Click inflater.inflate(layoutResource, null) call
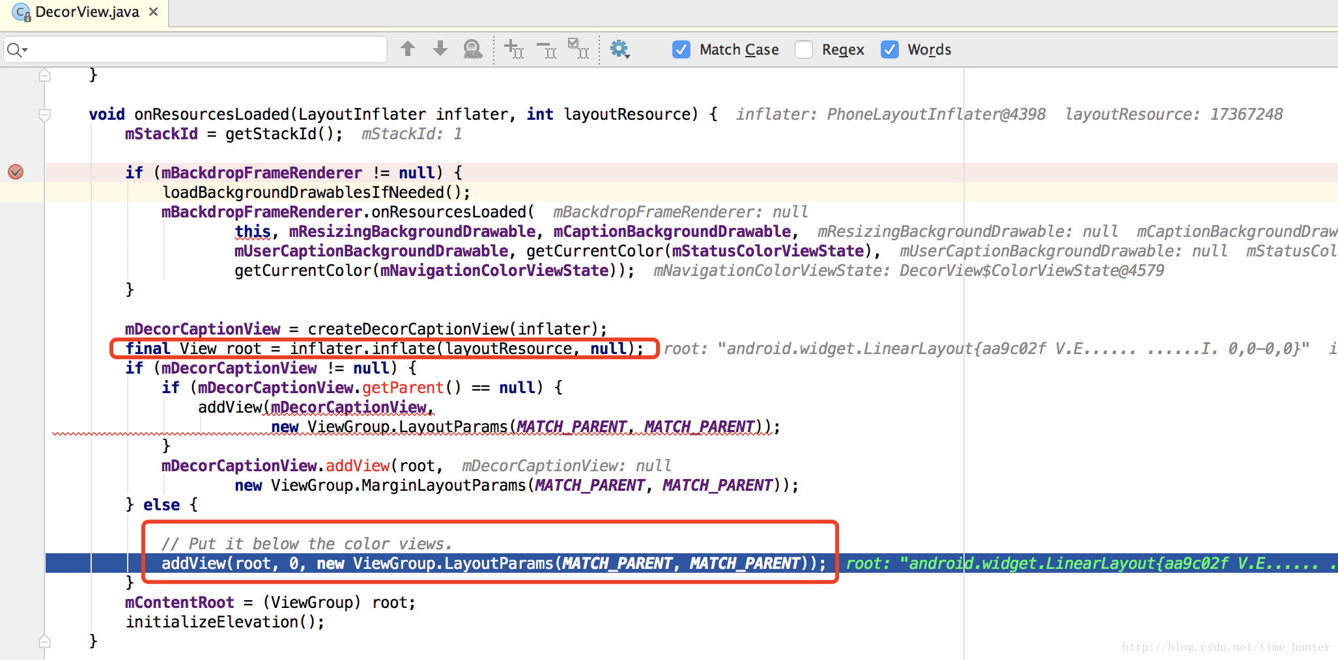1338x660 pixels. (x=466, y=348)
